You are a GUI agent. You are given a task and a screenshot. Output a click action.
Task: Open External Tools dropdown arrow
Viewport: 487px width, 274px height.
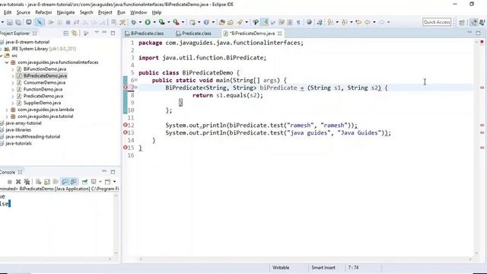pyautogui.click(x=183, y=22)
